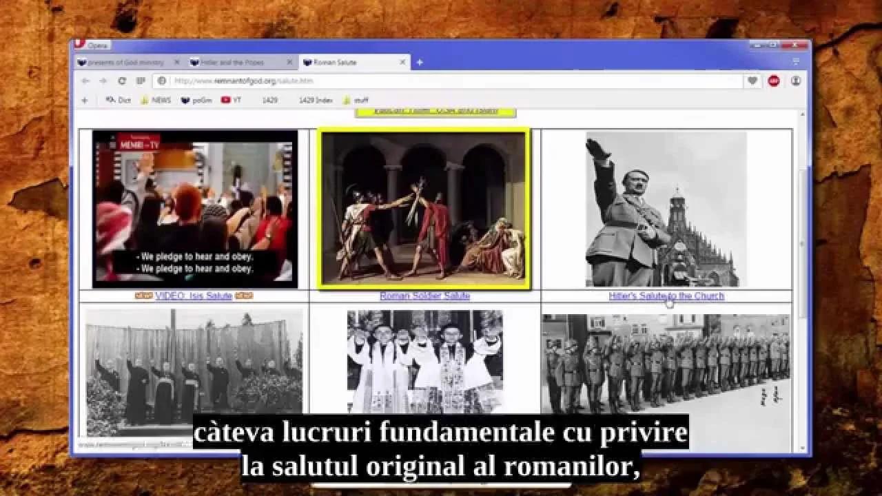Click the add bookmark plus on the bookmarks bar
Viewport: 882px width, 496px height.
(84, 99)
